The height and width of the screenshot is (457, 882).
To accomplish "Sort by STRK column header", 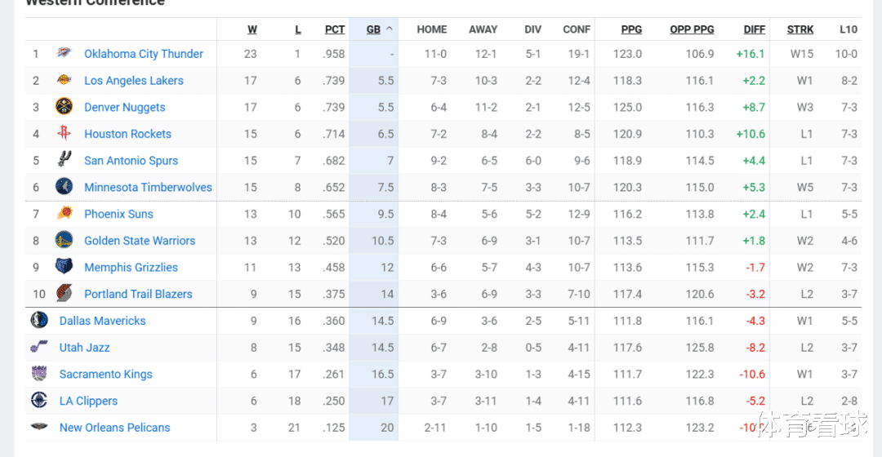I will coord(800,29).
